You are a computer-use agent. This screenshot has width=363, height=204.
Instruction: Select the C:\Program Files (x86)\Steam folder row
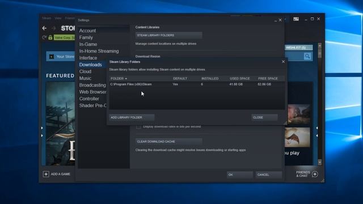197,84
